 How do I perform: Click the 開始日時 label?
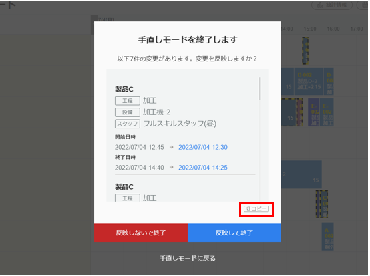(x=125, y=137)
